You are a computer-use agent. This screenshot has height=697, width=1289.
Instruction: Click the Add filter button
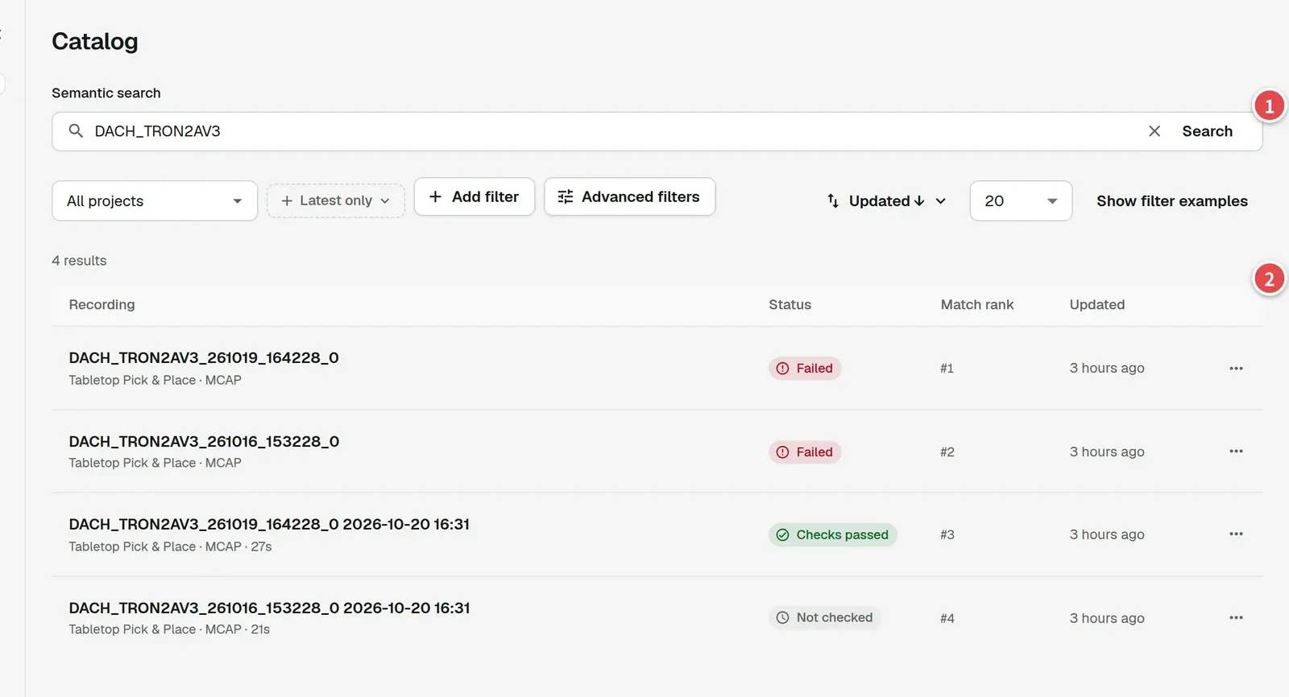pos(475,196)
